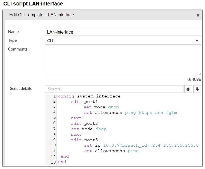This screenshot has width=205, height=169.
Task: Click the Name field containing LAN-interface
Action: 123,32
